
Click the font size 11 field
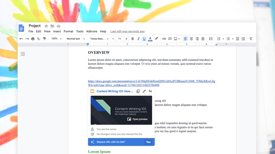click(x=120, y=39)
